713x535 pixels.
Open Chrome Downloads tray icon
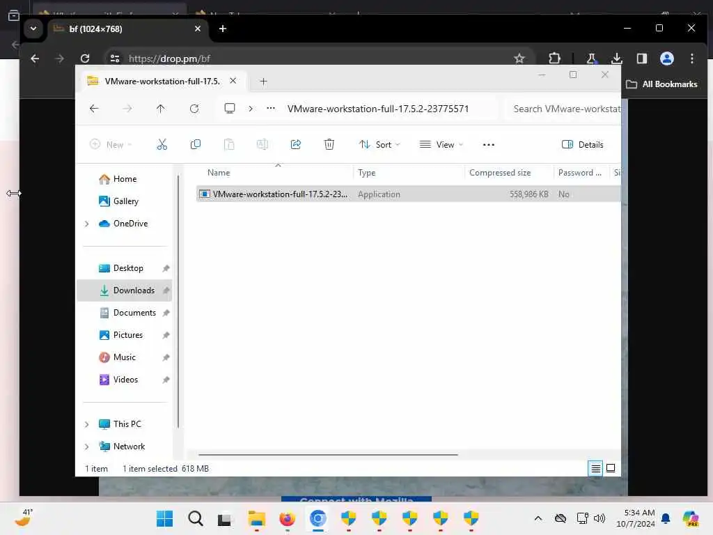click(617, 59)
